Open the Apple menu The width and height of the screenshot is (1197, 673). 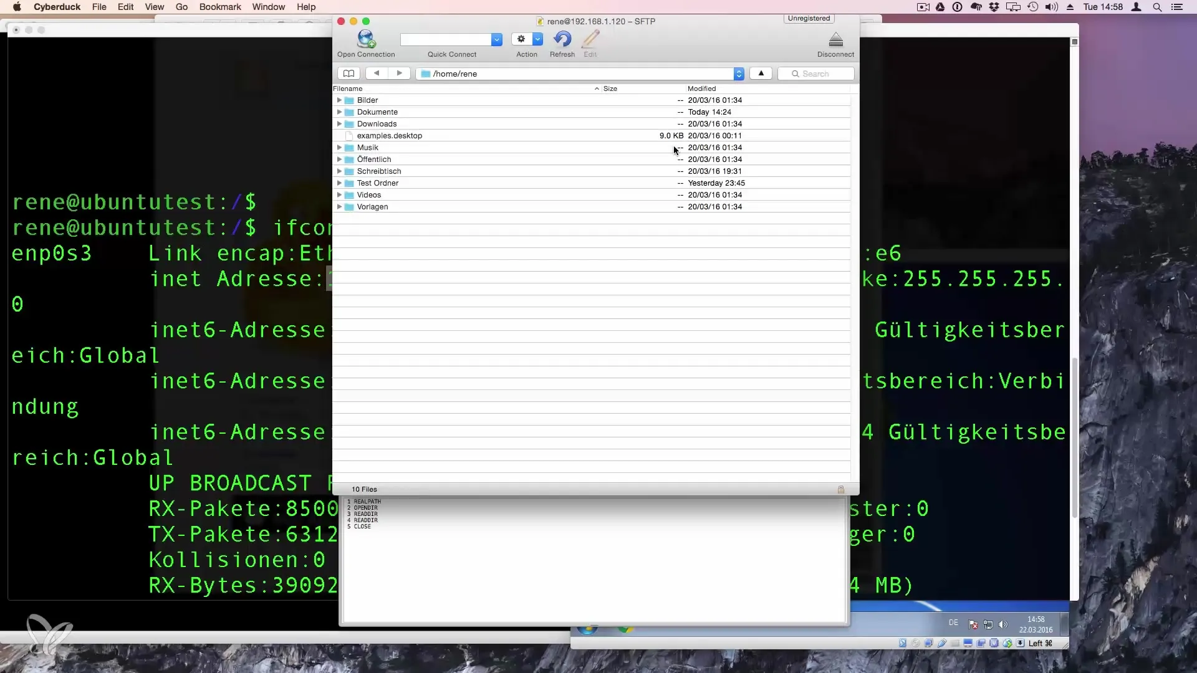click(x=17, y=7)
